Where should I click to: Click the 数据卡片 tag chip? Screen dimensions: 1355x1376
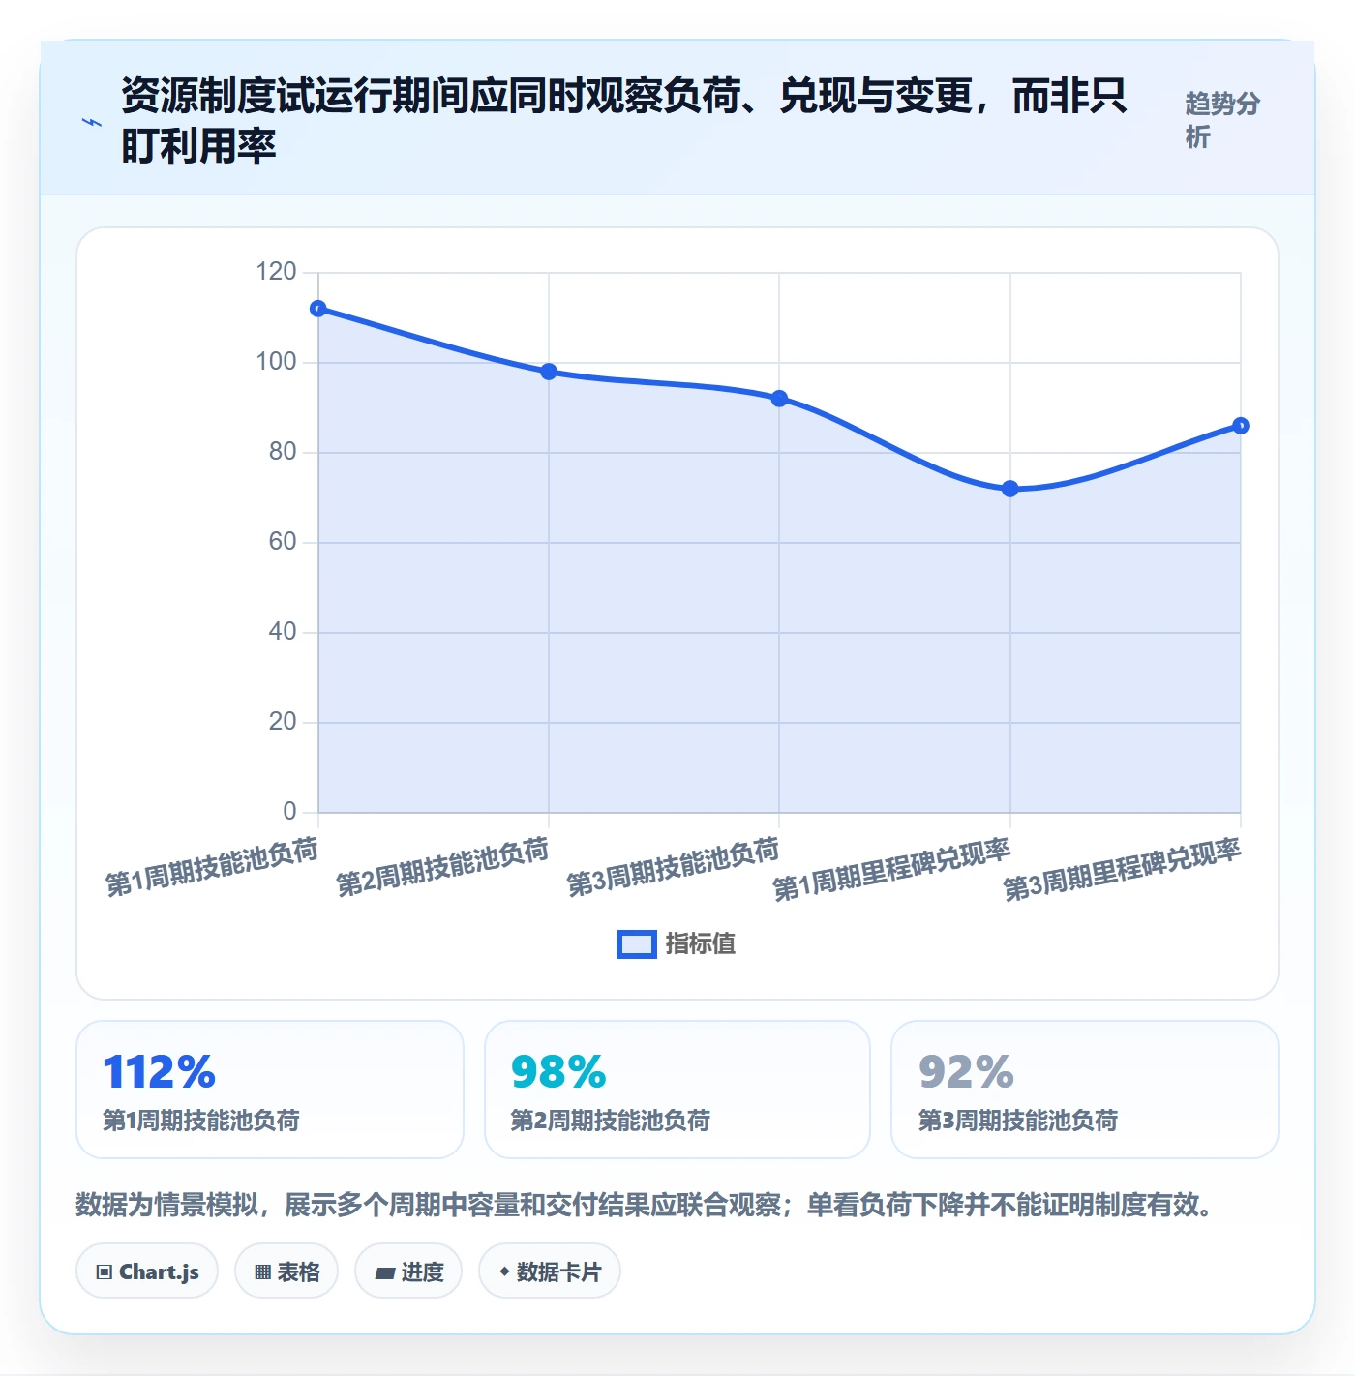[x=550, y=1271]
